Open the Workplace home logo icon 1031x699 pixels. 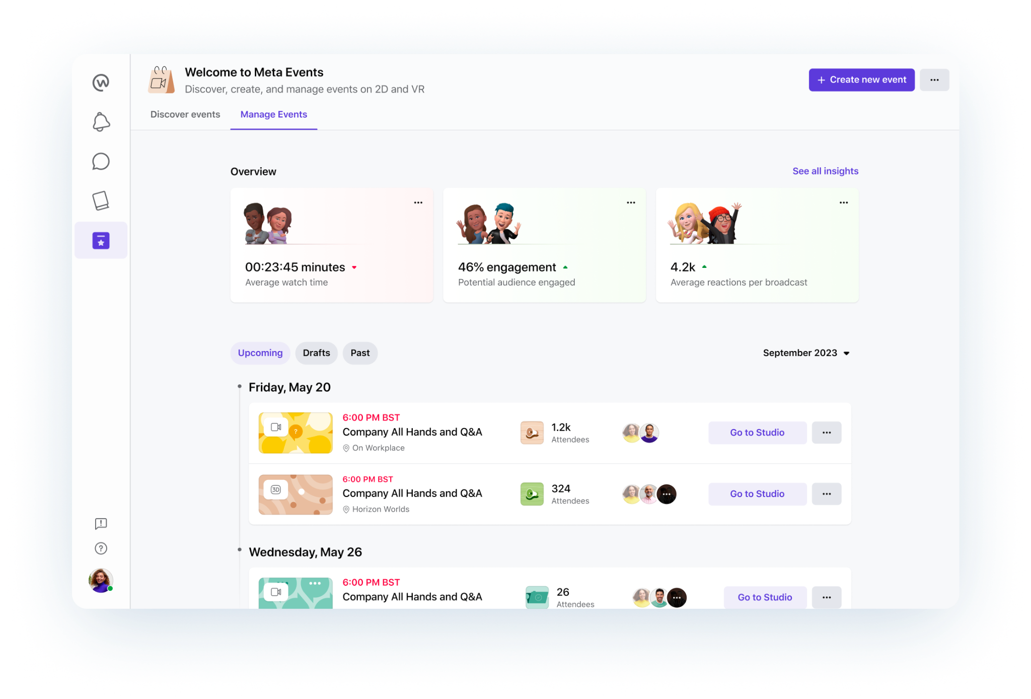tap(101, 83)
